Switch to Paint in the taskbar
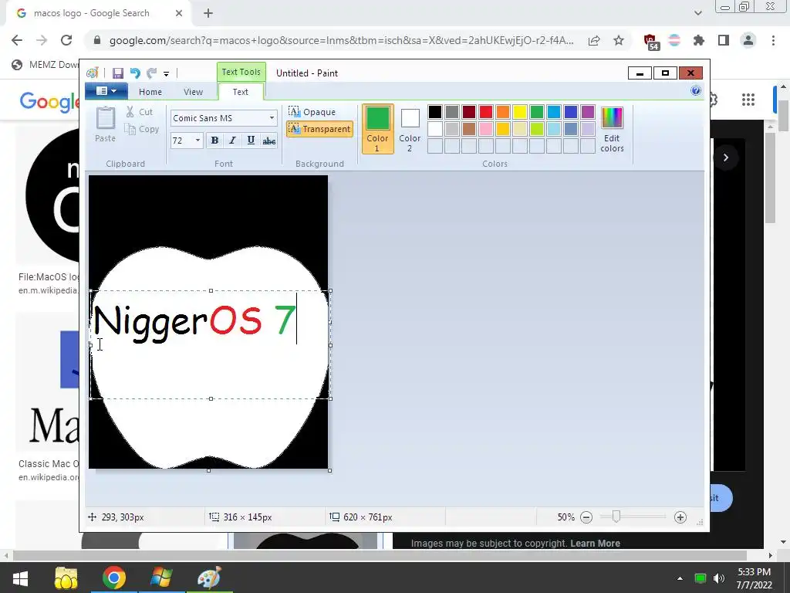 pos(209,578)
